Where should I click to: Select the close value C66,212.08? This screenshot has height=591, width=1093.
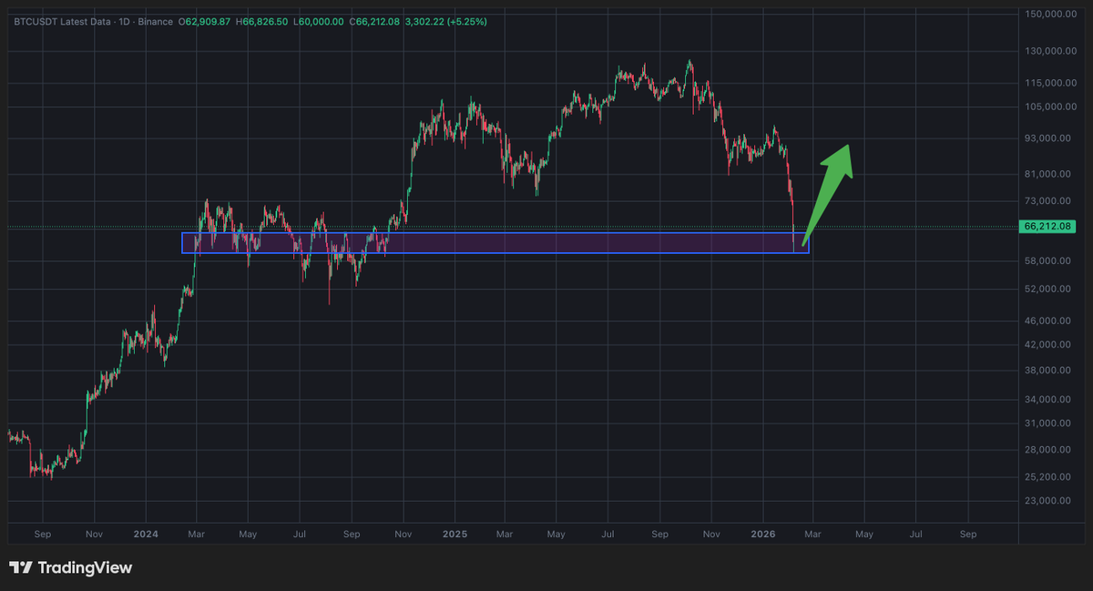pyautogui.click(x=375, y=21)
